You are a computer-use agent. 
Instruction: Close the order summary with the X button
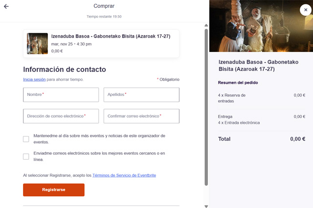306,9
